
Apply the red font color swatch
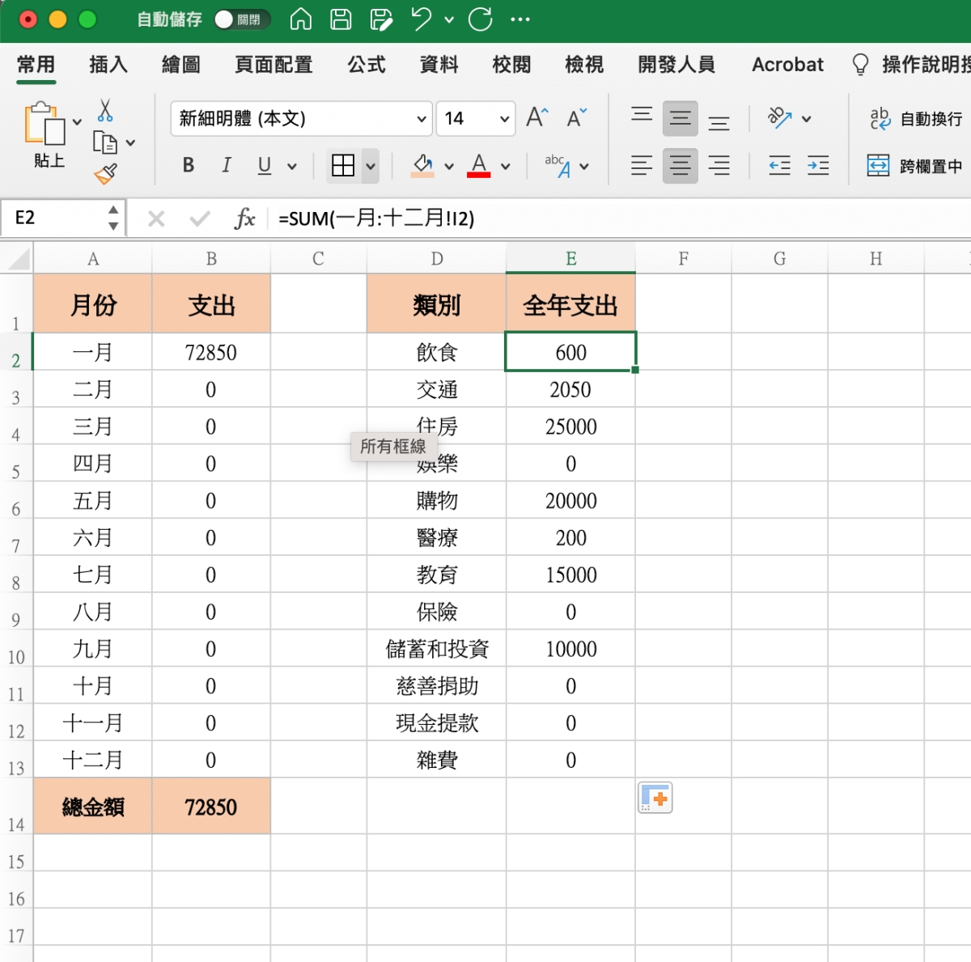(x=479, y=166)
